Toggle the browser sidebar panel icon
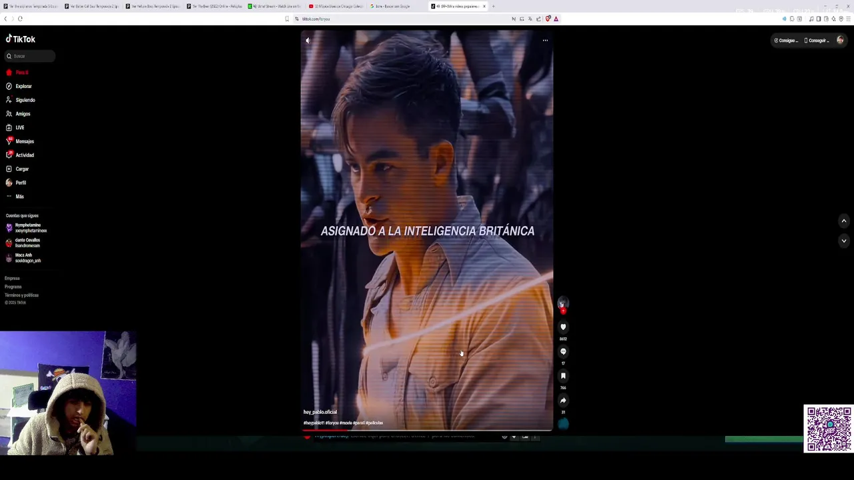854x480 pixels. (819, 19)
